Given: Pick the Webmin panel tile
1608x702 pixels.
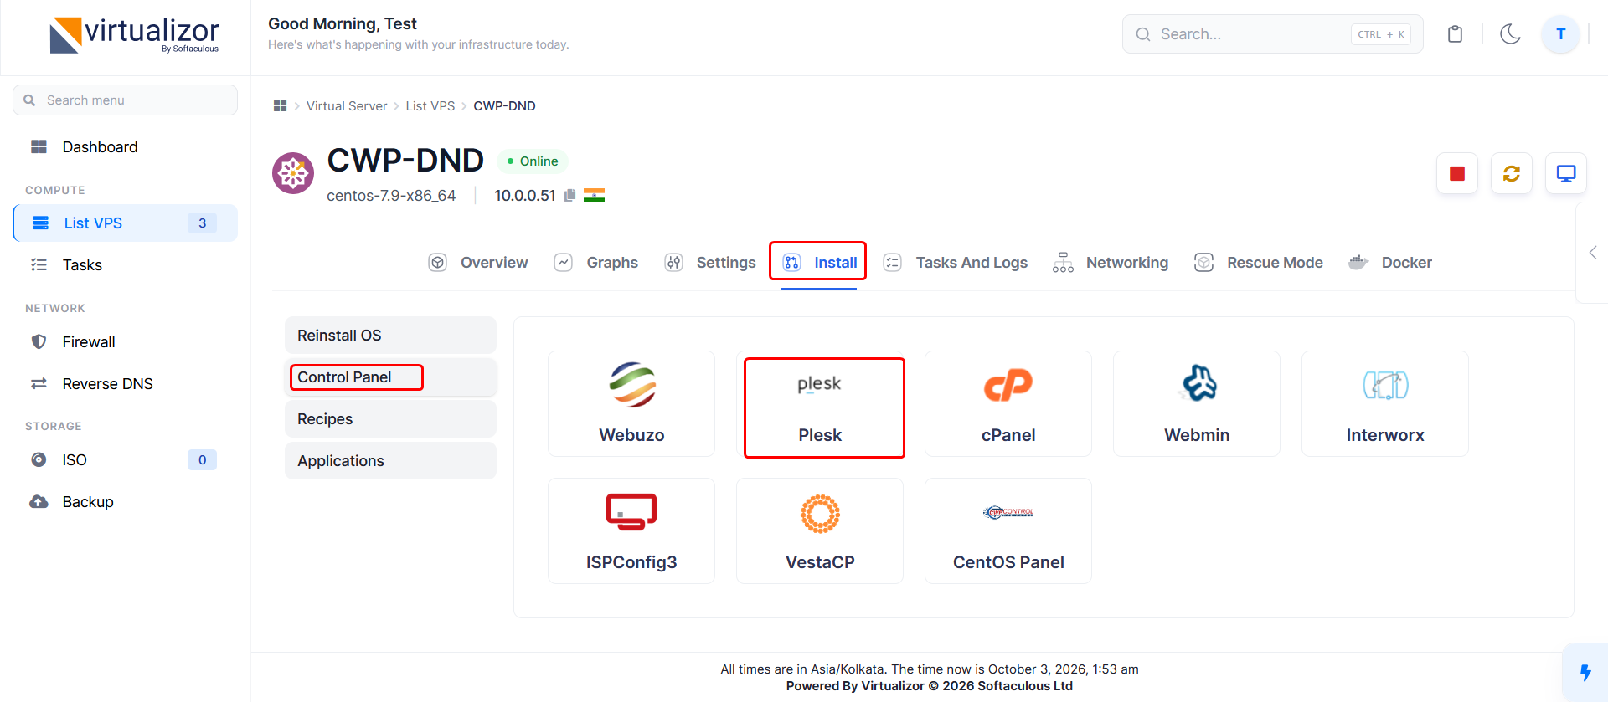Looking at the screenshot, I should (1197, 403).
